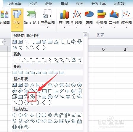Choose the Quad Arrow shape
Viewport: 133px width, 132px height.
[50, 115]
